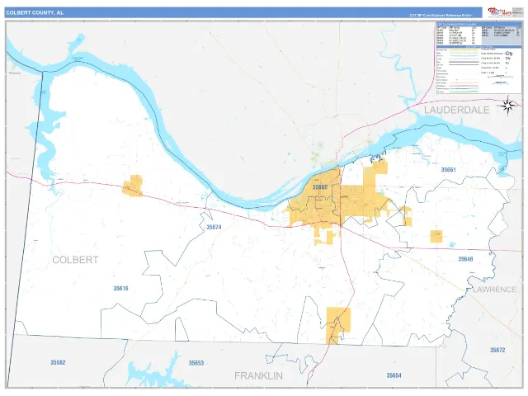Click the COLBERT COUNTY, AL map title
The image size is (528, 396).
(x=35, y=13)
